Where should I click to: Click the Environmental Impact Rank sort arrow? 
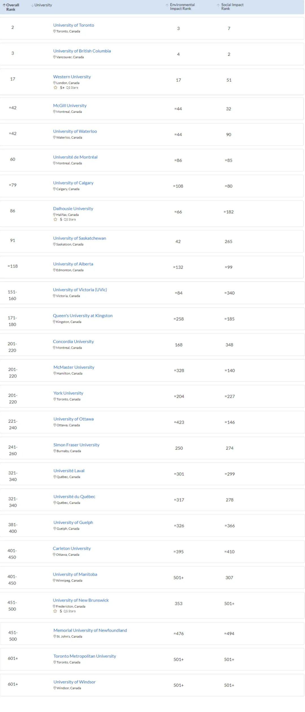[x=167, y=5]
